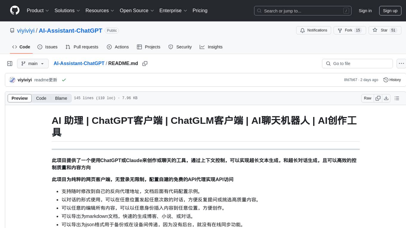Viewport: 406px width, 228px height.
Task: Select the Preview view
Action: coord(20,98)
